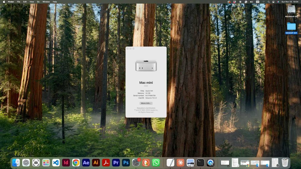Open the Regulatory Certification link
Viewport: 301px width, 169px height.
point(146,108)
